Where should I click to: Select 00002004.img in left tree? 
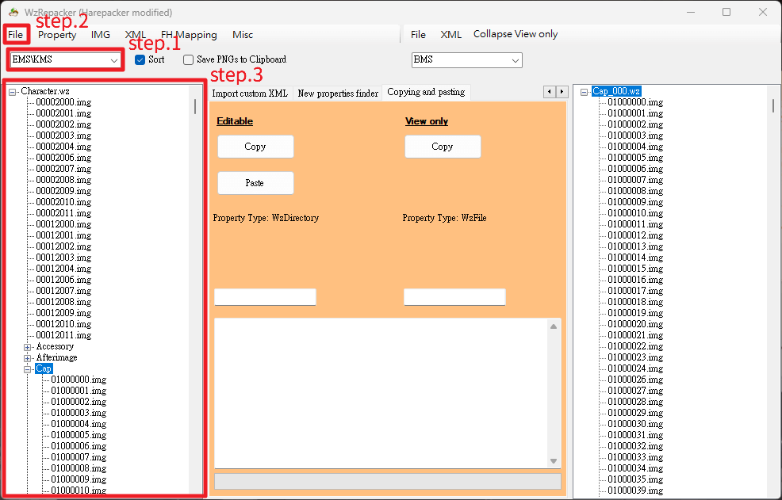[63, 147]
